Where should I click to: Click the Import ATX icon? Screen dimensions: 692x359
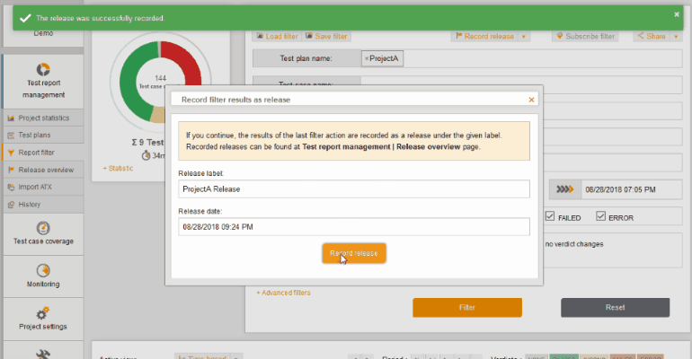[11, 188]
